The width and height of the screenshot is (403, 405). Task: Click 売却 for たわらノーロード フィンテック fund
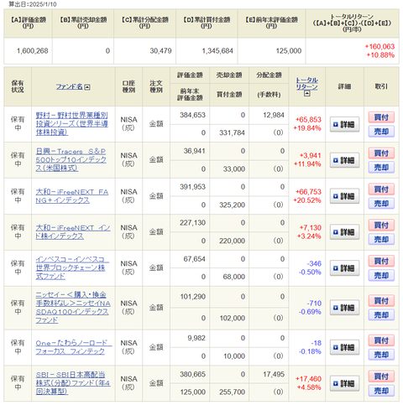tap(381, 355)
